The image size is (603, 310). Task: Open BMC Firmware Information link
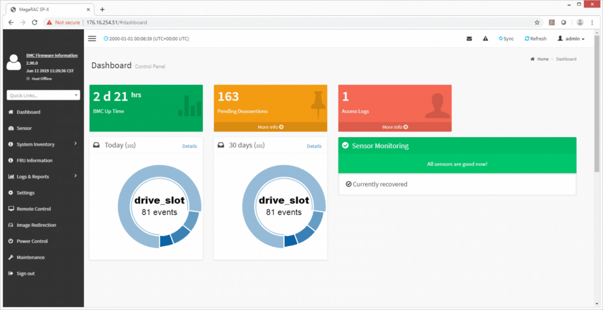(x=52, y=56)
